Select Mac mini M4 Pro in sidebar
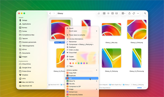 (28, 82)
